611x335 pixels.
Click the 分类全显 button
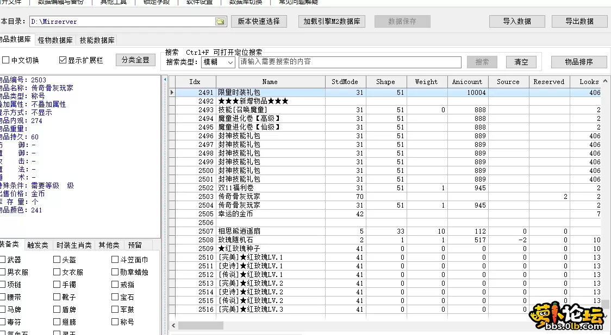135,60
